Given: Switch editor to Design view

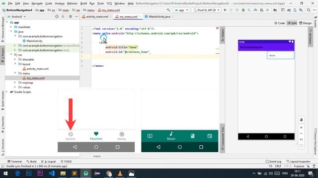Looking at the screenshot, I should (306, 23).
